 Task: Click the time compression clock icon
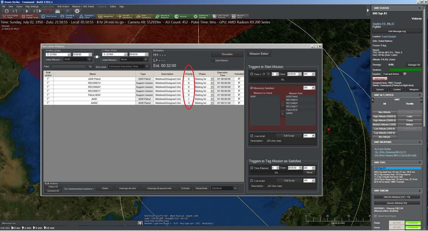[7, 11]
